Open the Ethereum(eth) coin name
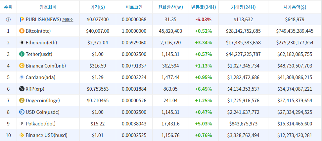Image resolution: width=322 pixels, height=141 pixels. pyautogui.click(x=41, y=43)
